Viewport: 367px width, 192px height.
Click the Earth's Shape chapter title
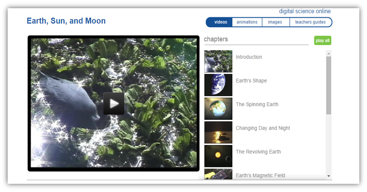tap(251, 81)
